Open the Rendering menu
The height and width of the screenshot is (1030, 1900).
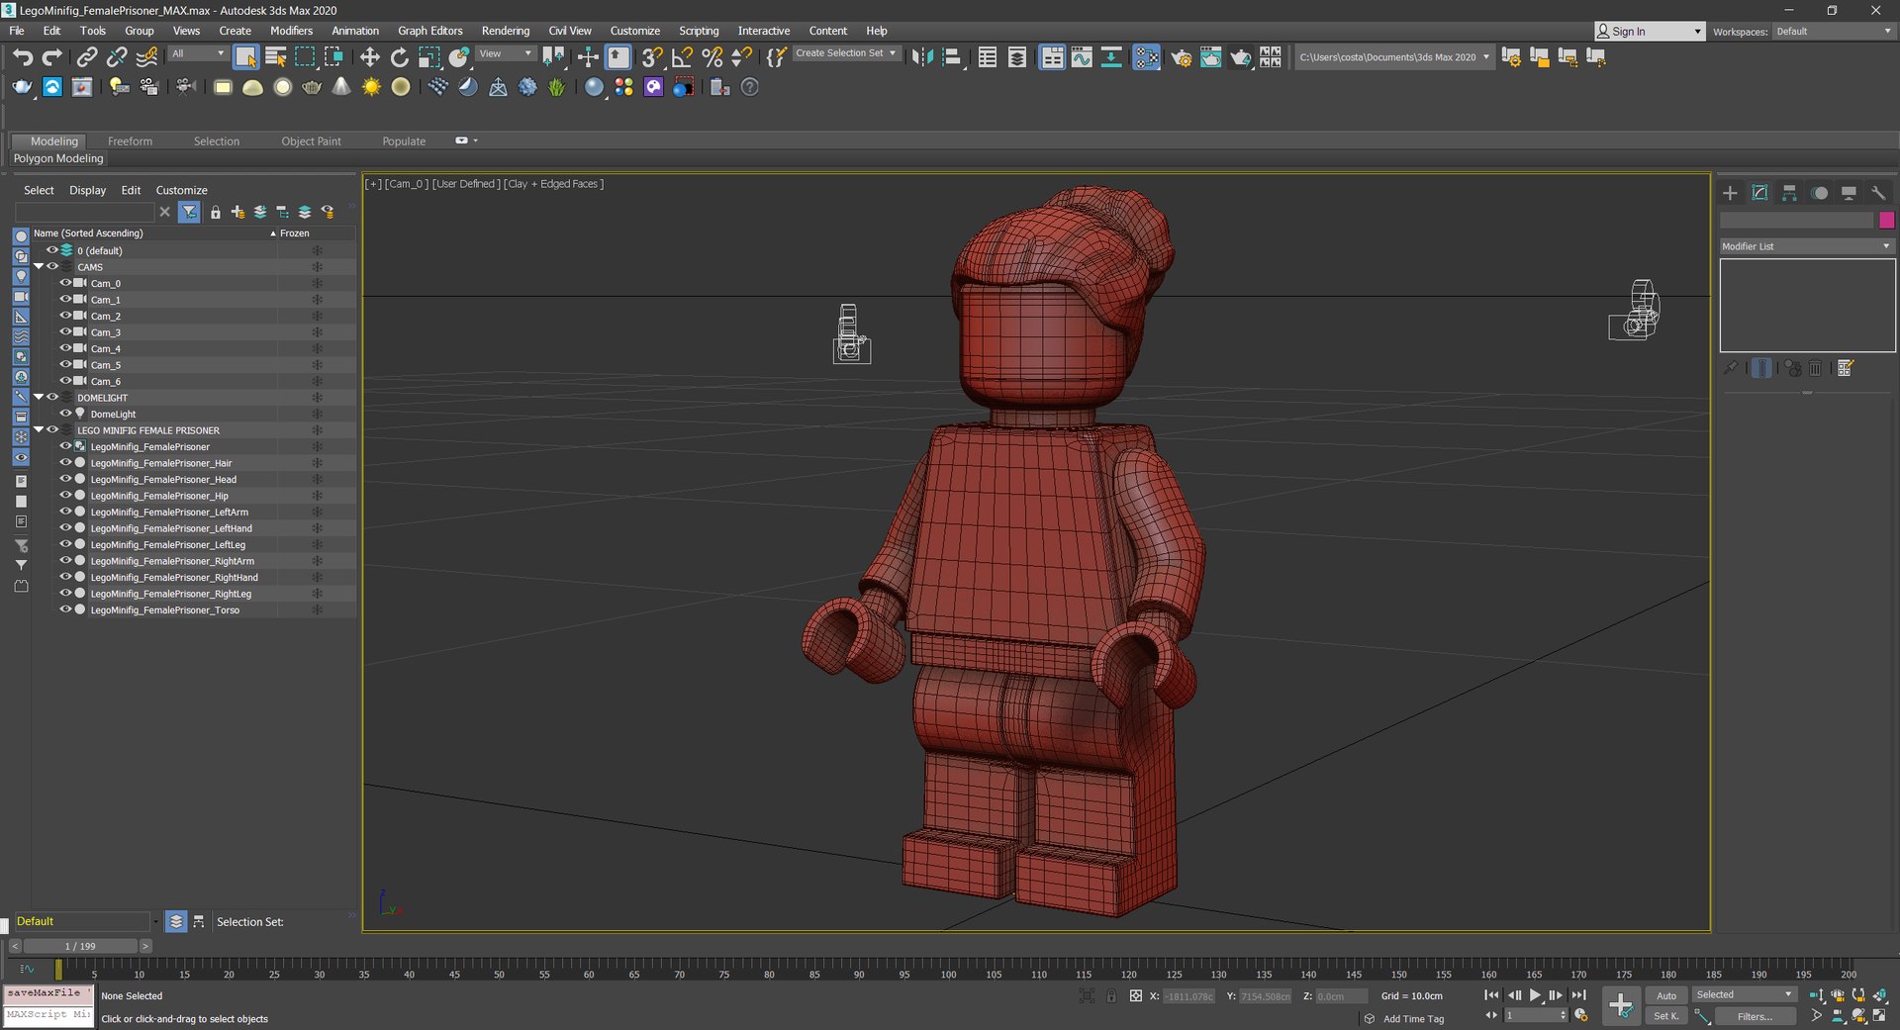(x=505, y=31)
